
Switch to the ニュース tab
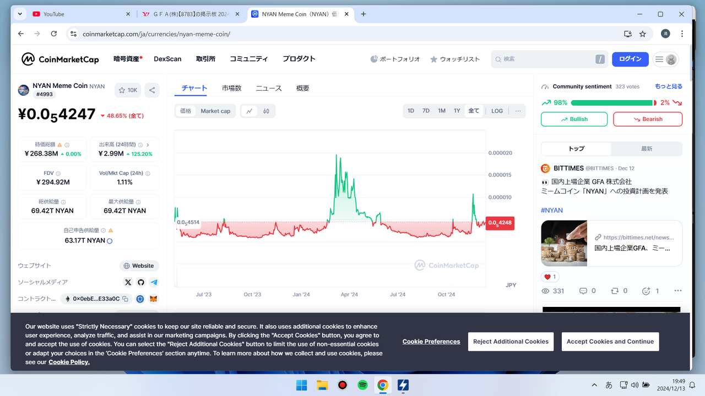268,88
